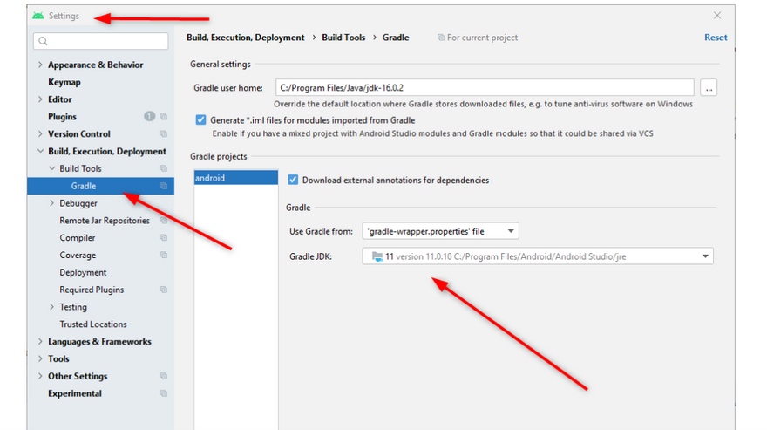Click the Android Studio logo in title bar
This screenshot has height=430, width=767.
[x=37, y=16]
